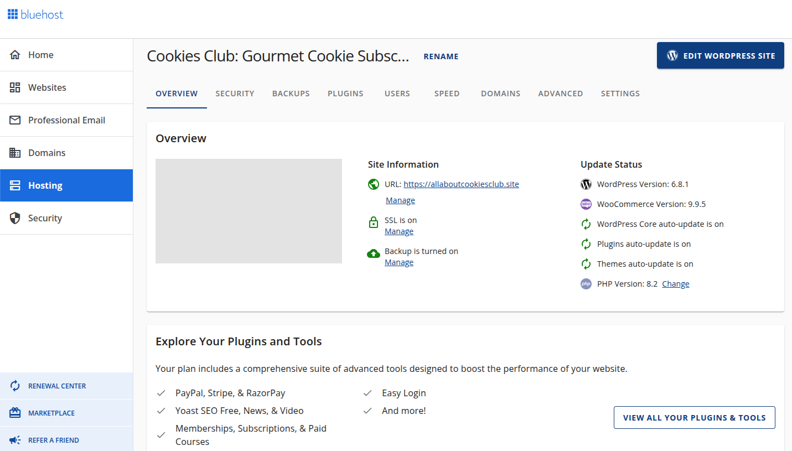Click the Professional Email envelope icon
This screenshot has width=792, height=451.
(x=15, y=120)
